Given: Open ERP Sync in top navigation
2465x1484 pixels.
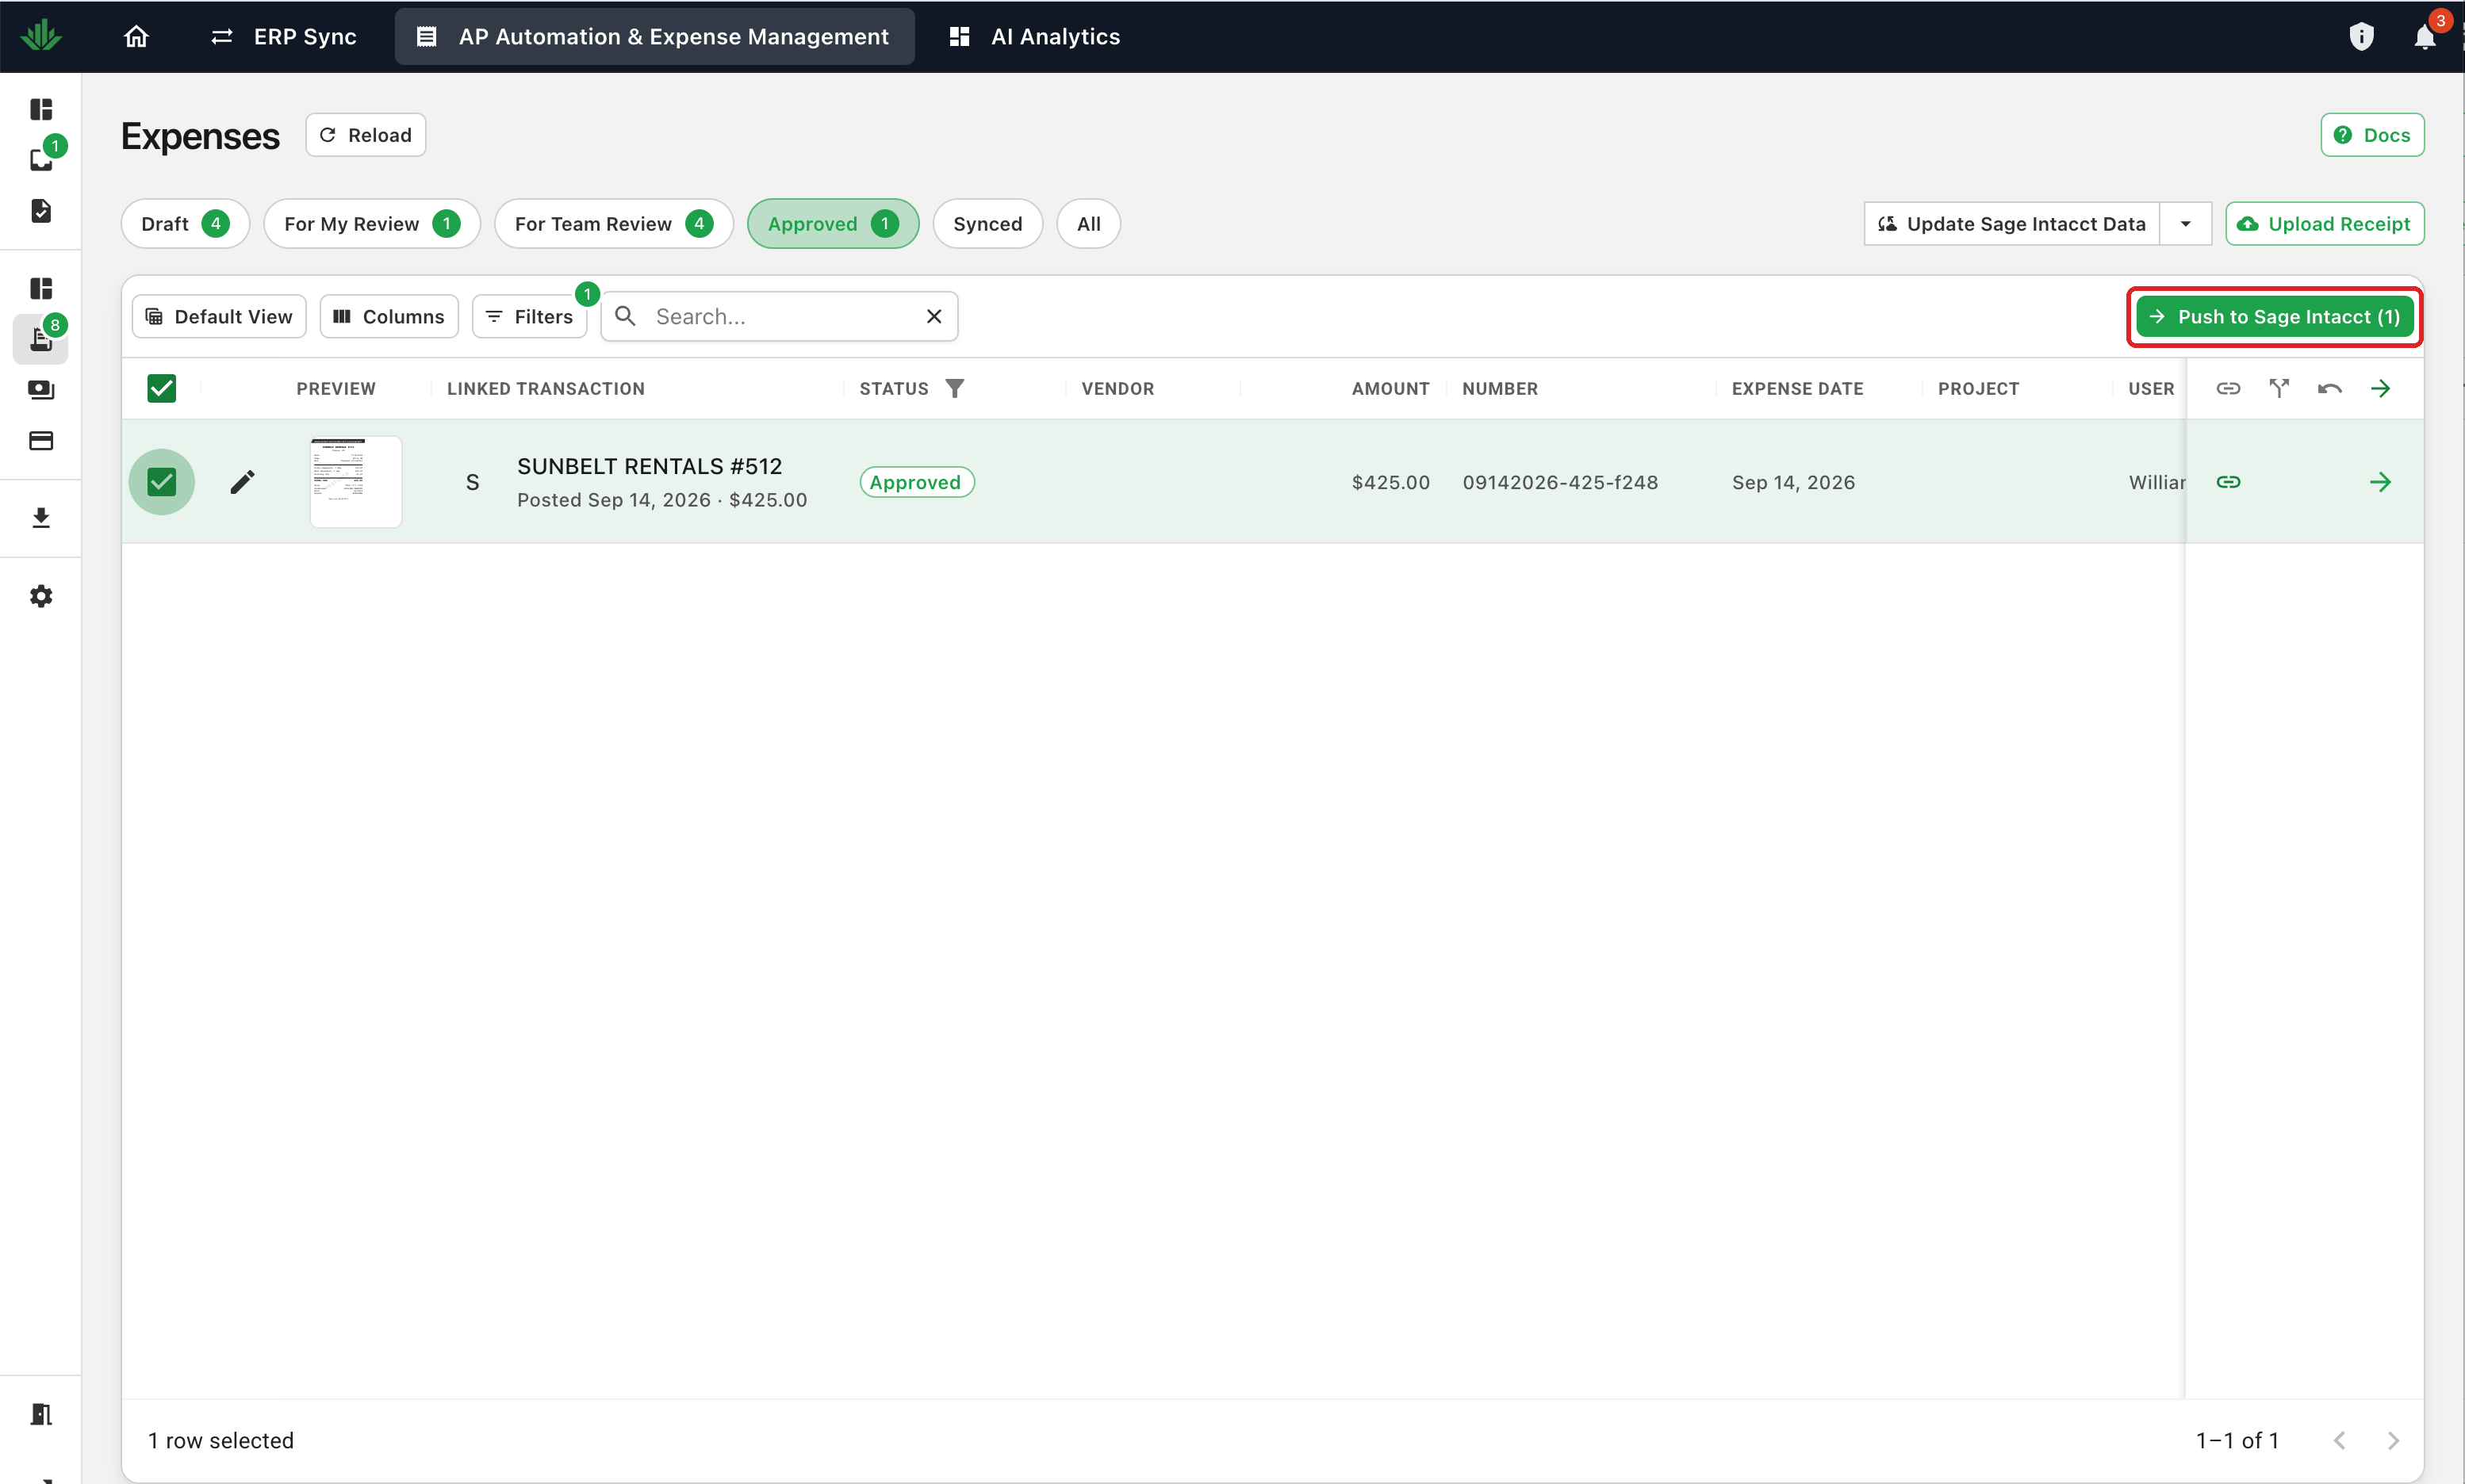Looking at the screenshot, I should point(283,37).
